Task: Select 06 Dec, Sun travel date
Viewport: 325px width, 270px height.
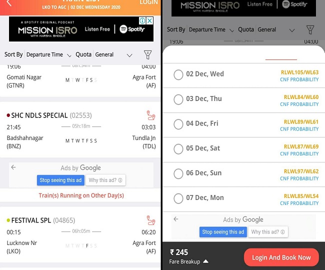Action: pyautogui.click(x=178, y=173)
